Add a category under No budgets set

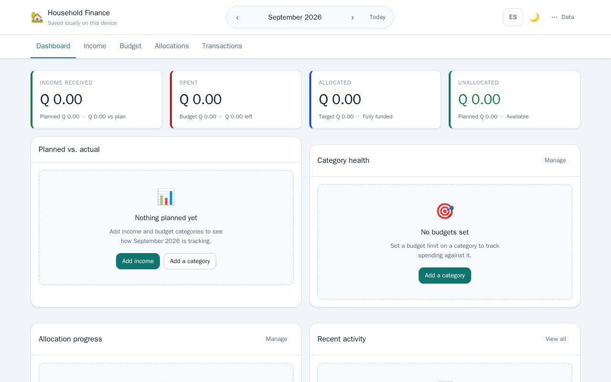pos(445,276)
